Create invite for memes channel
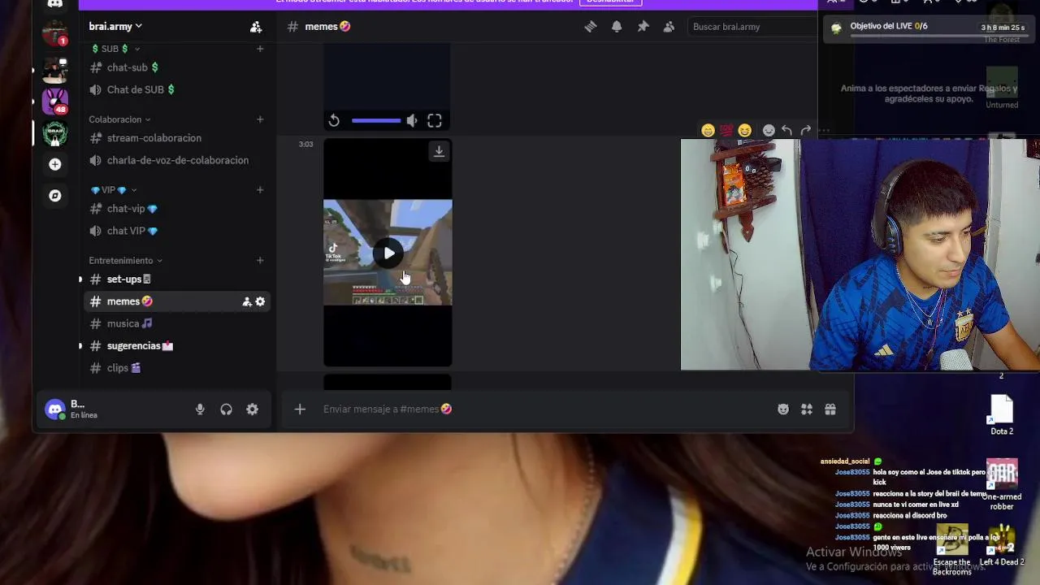The image size is (1040, 585). coord(247,301)
